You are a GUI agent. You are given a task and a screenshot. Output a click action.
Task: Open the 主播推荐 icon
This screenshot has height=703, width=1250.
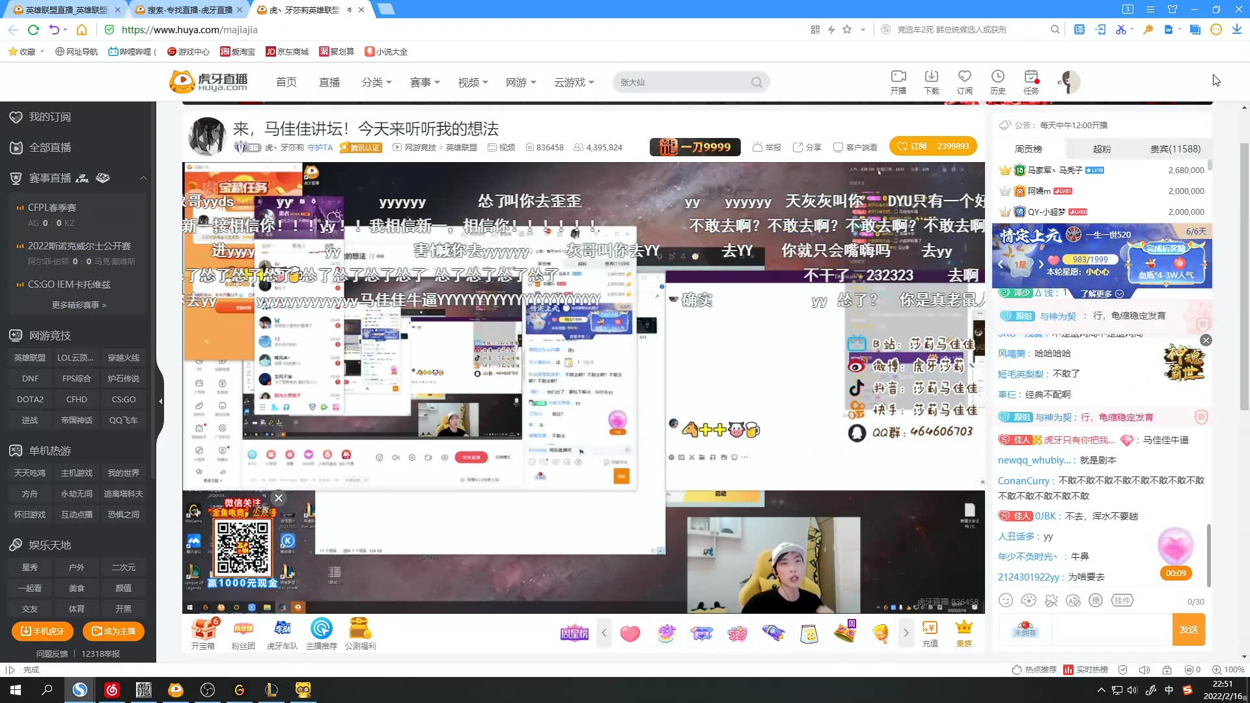(x=322, y=633)
